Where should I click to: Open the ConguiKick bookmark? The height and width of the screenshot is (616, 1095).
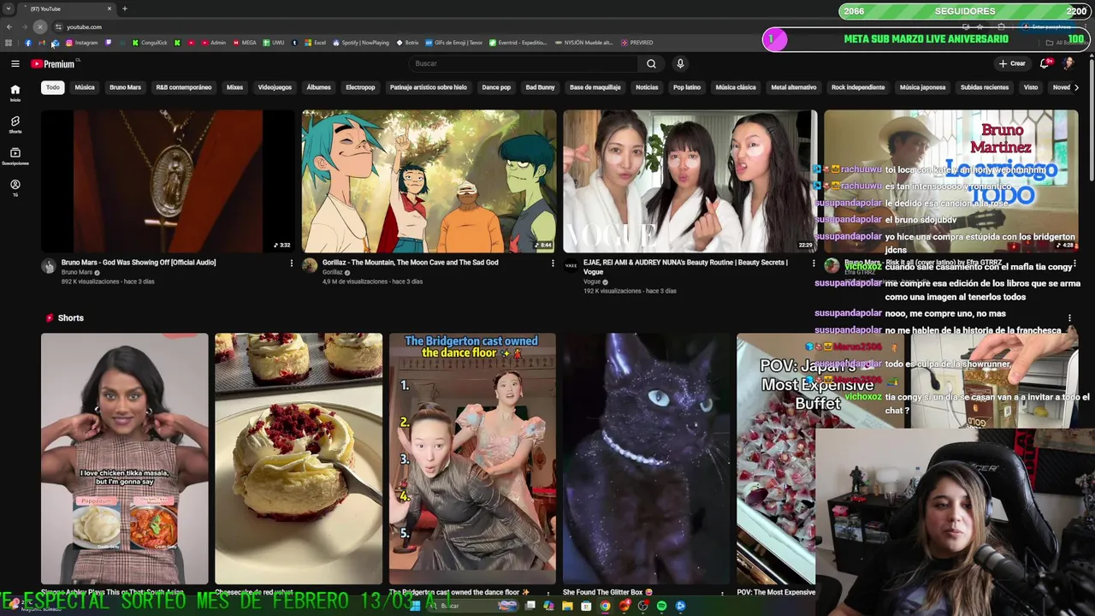[x=150, y=43]
